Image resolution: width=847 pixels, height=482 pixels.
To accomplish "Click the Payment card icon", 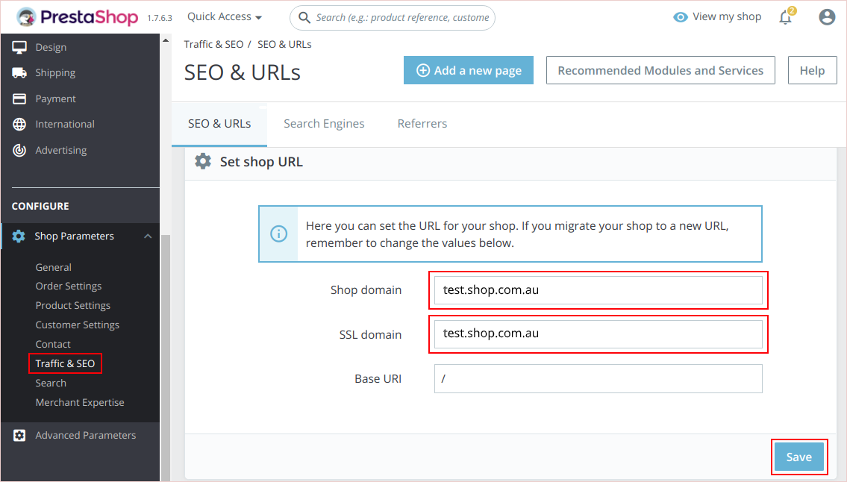I will click(x=19, y=99).
